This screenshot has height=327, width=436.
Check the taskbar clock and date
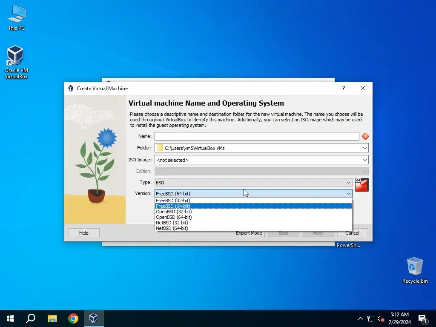(399, 318)
